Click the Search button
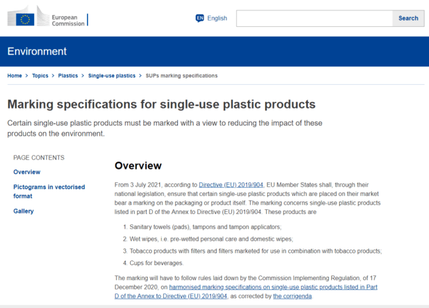 [x=408, y=18]
